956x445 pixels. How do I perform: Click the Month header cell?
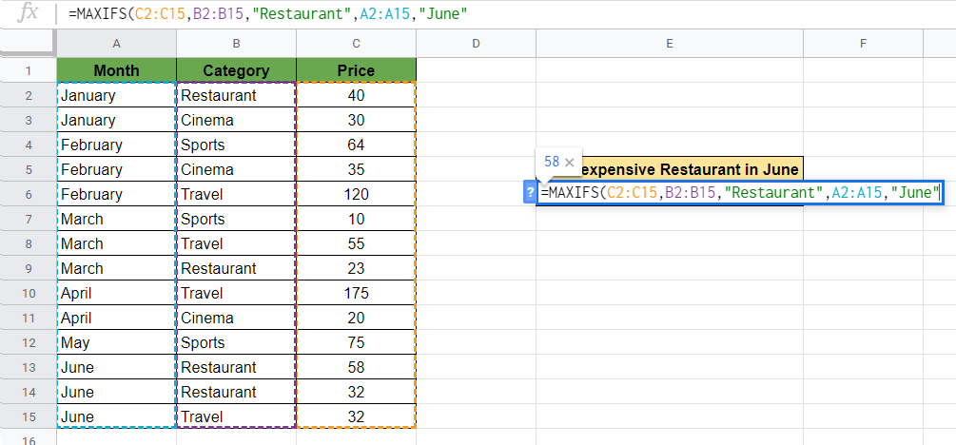[116, 70]
